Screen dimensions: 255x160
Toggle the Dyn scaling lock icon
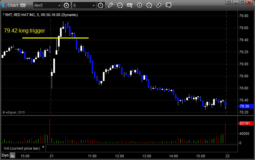click(12, 155)
